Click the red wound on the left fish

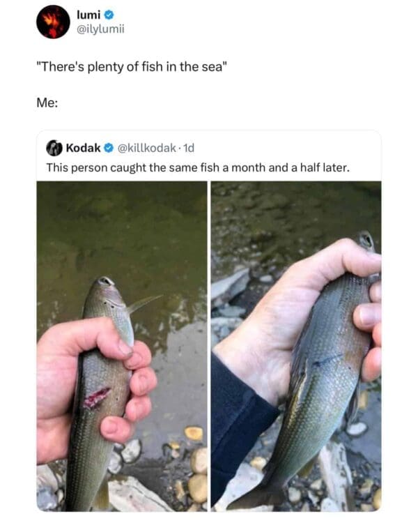pos(96,397)
